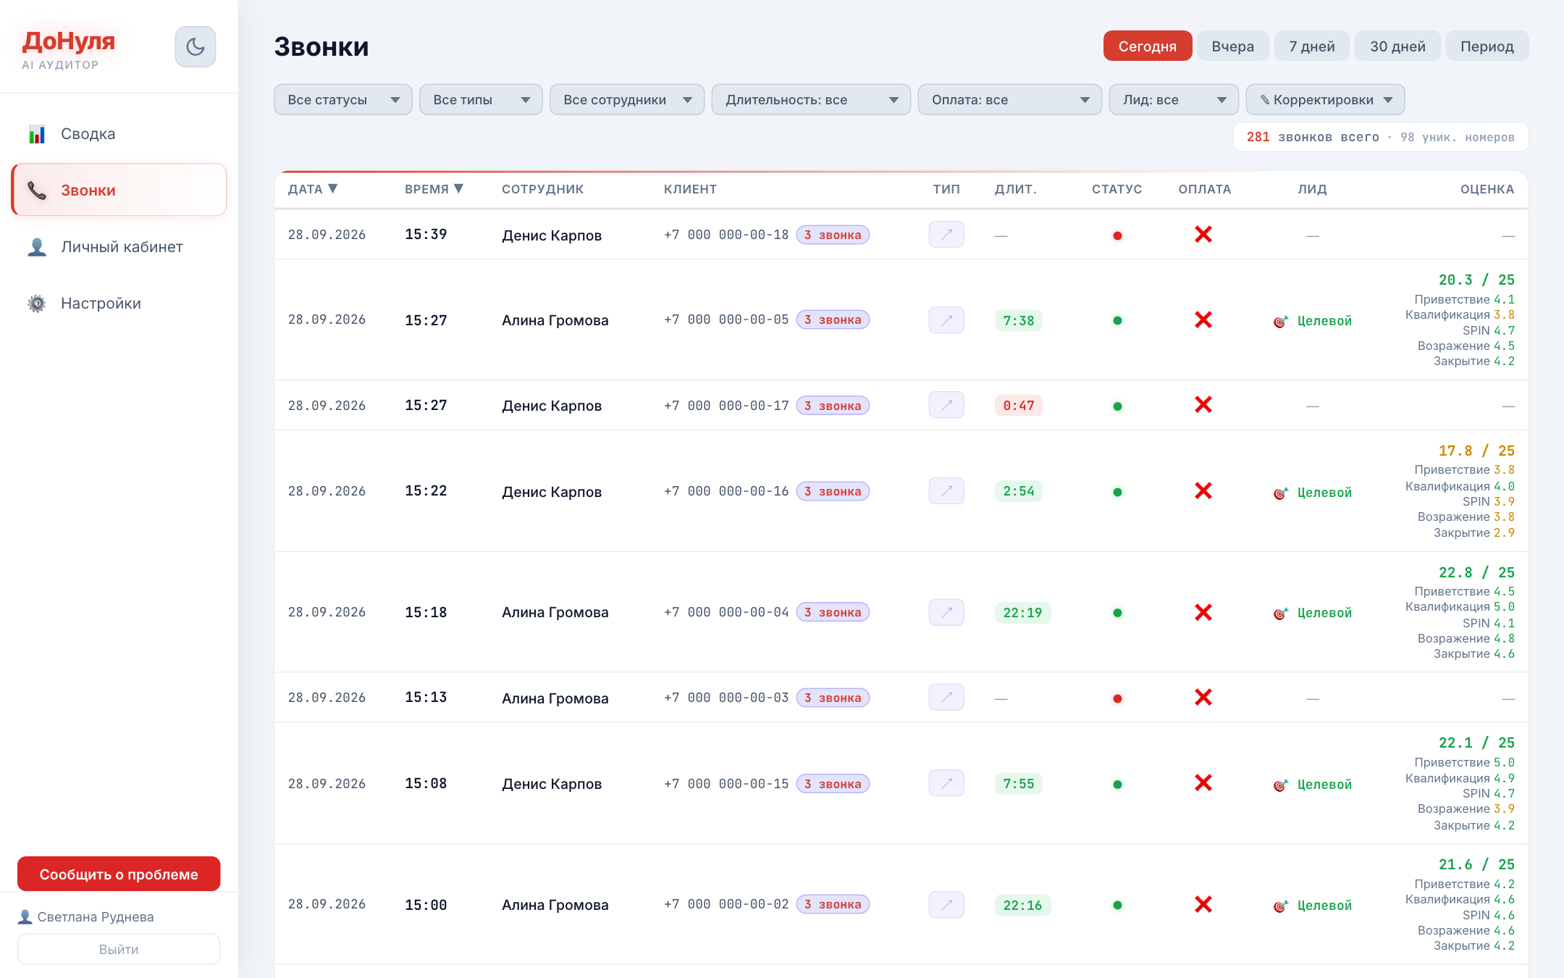
Task: Open the Сводка dashboard section
Action: tap(119, 134)
